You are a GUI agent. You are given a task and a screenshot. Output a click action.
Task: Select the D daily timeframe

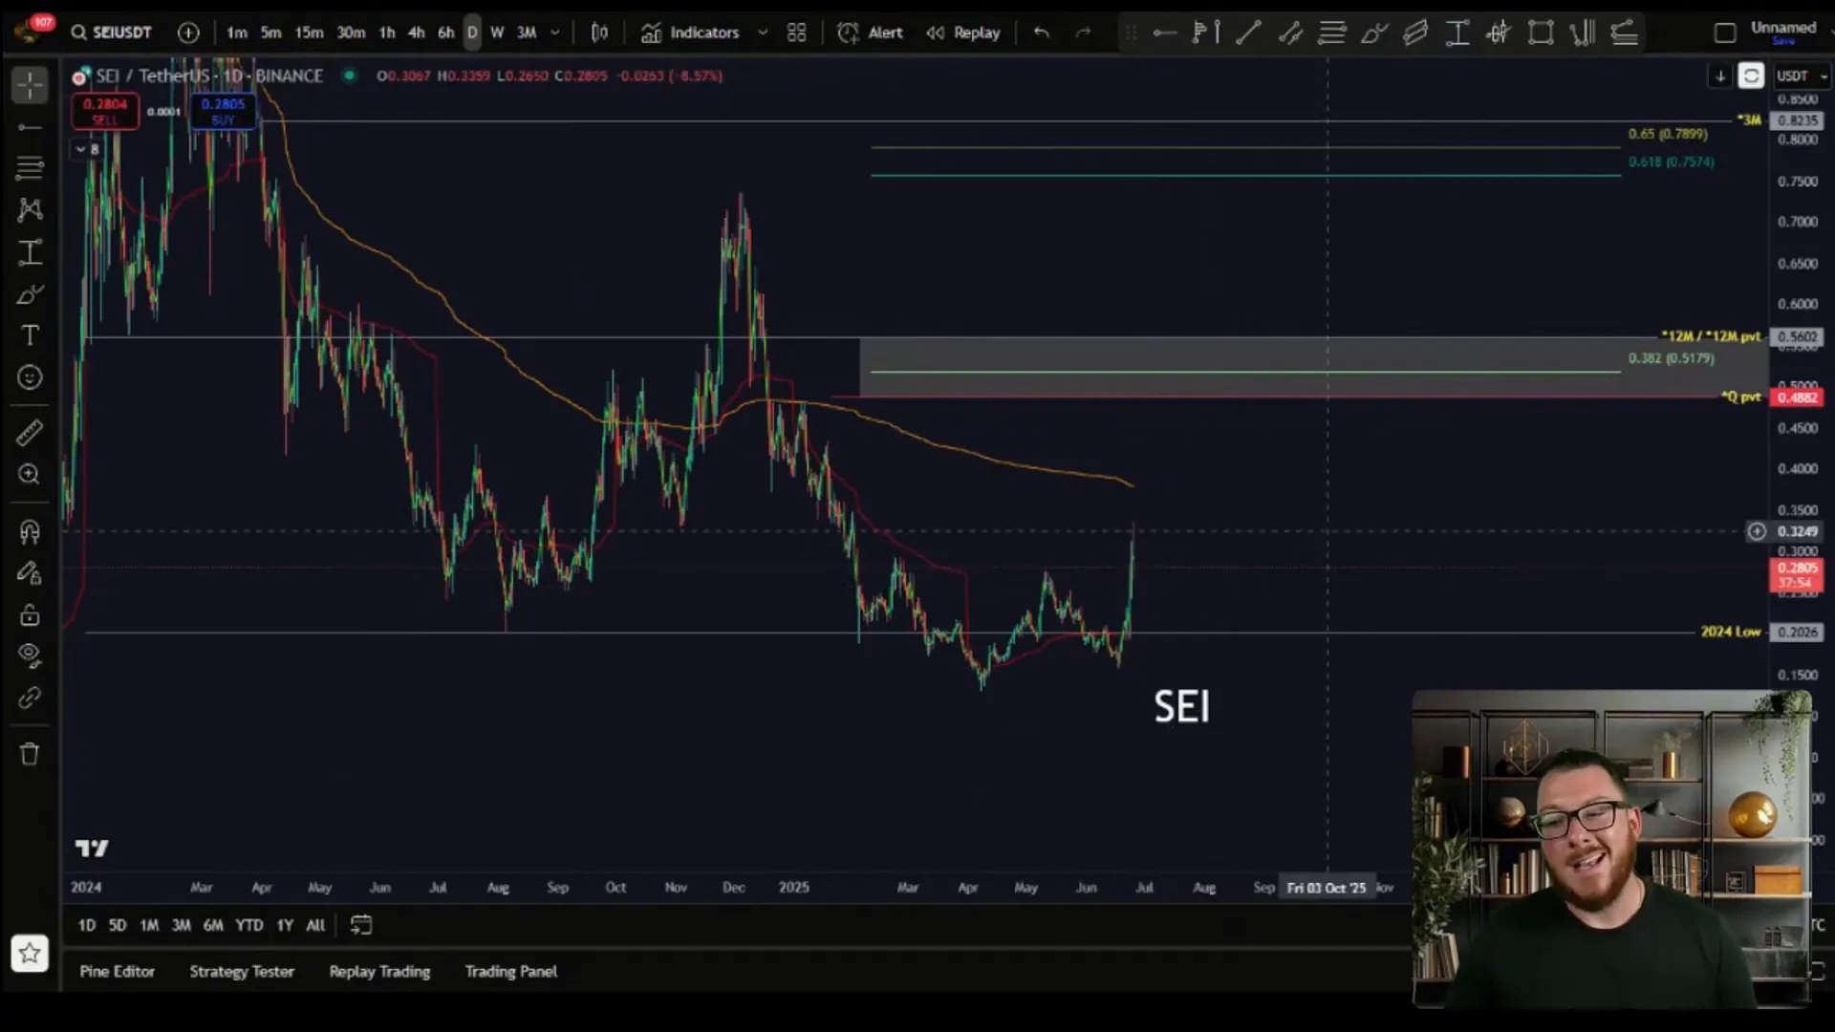coord(472,32)
